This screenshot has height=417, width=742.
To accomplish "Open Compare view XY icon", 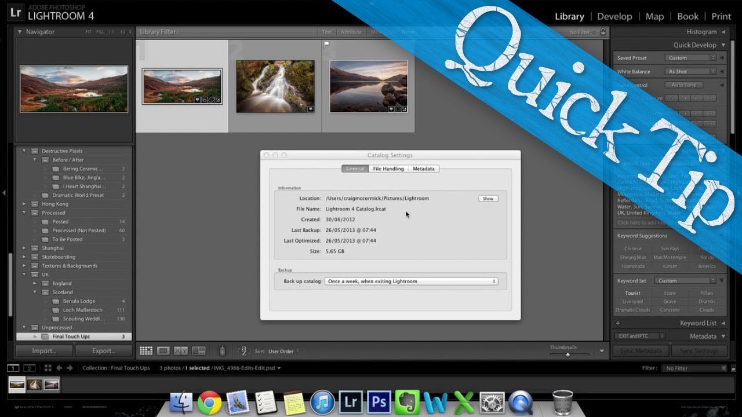I will (181, 351).
